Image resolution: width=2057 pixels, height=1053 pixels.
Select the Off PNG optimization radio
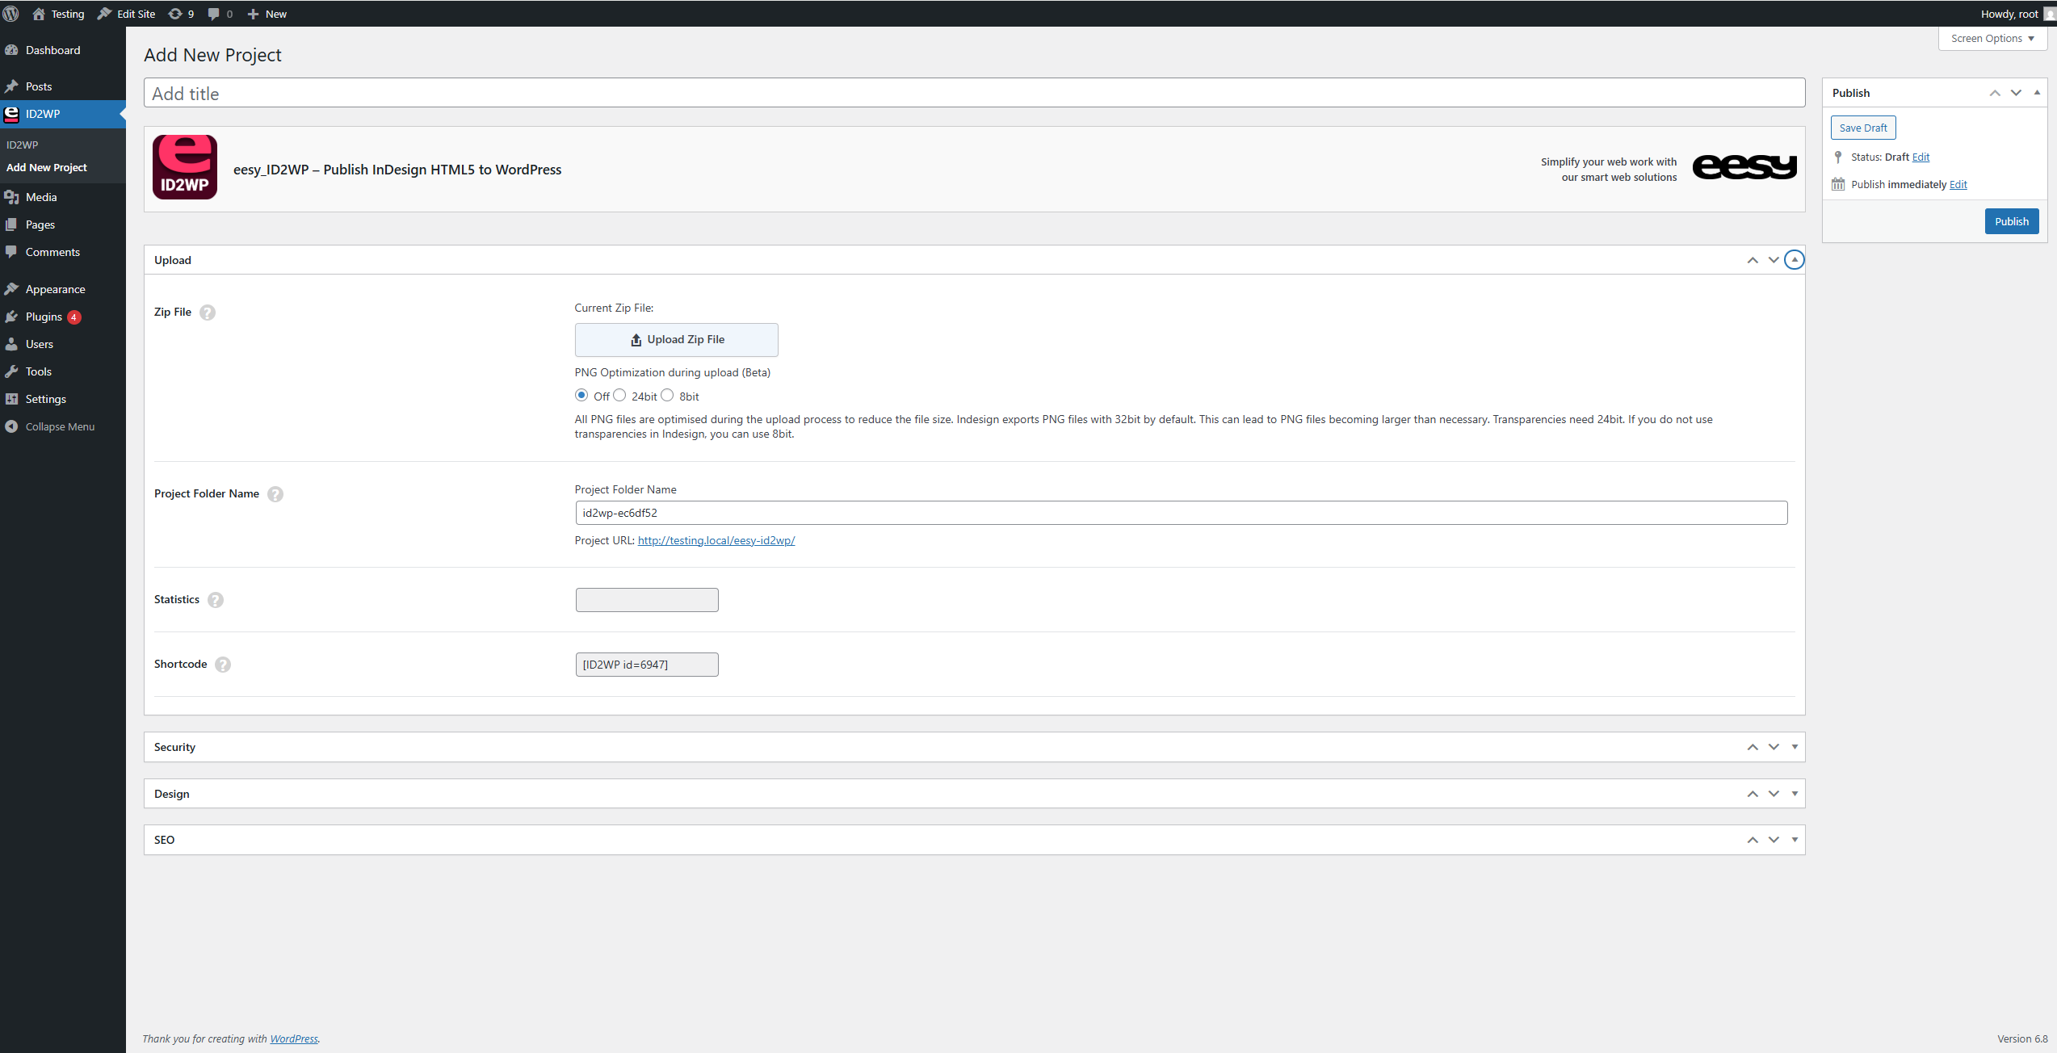(x=581, y=395)
